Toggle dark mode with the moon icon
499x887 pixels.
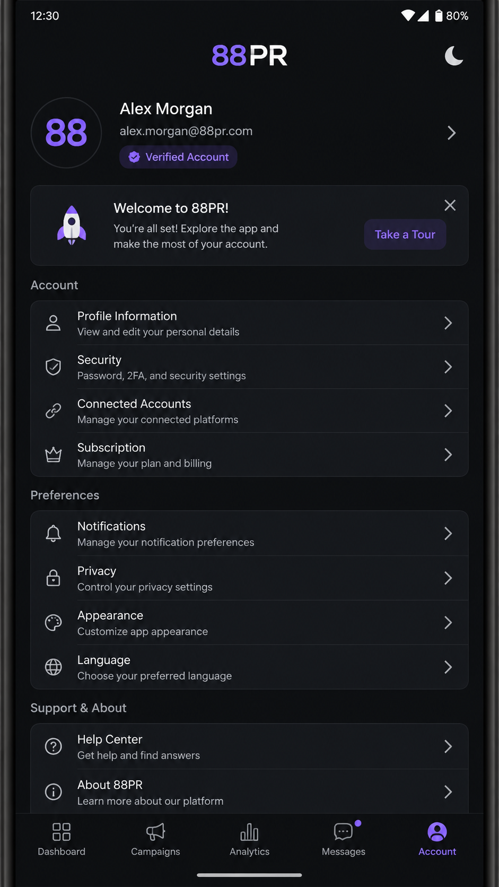454,56
